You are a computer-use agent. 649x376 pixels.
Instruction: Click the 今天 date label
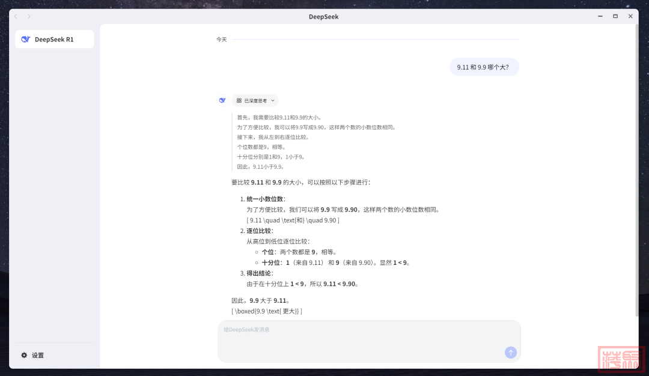pos(221,39)
